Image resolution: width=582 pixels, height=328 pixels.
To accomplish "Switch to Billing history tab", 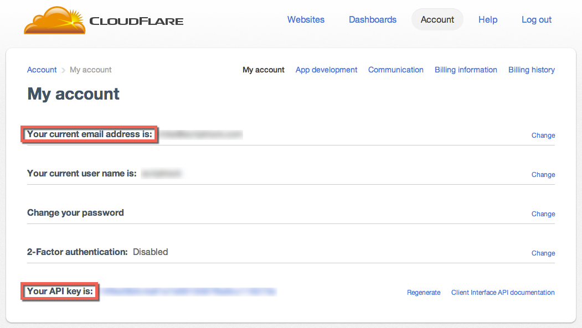I will tap(532, 70).
